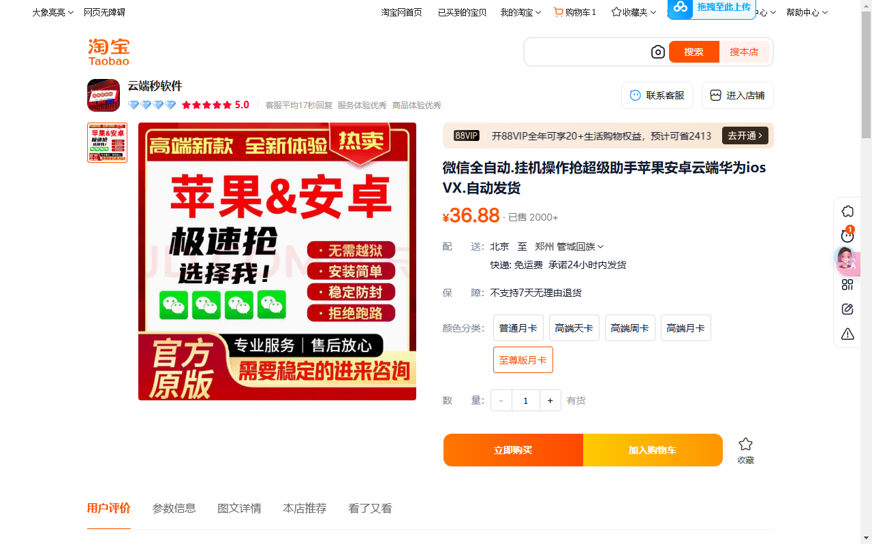Switch to the 看了又看 tab
The height and width of the screenshot is (544, 872).
click(371, 509)
